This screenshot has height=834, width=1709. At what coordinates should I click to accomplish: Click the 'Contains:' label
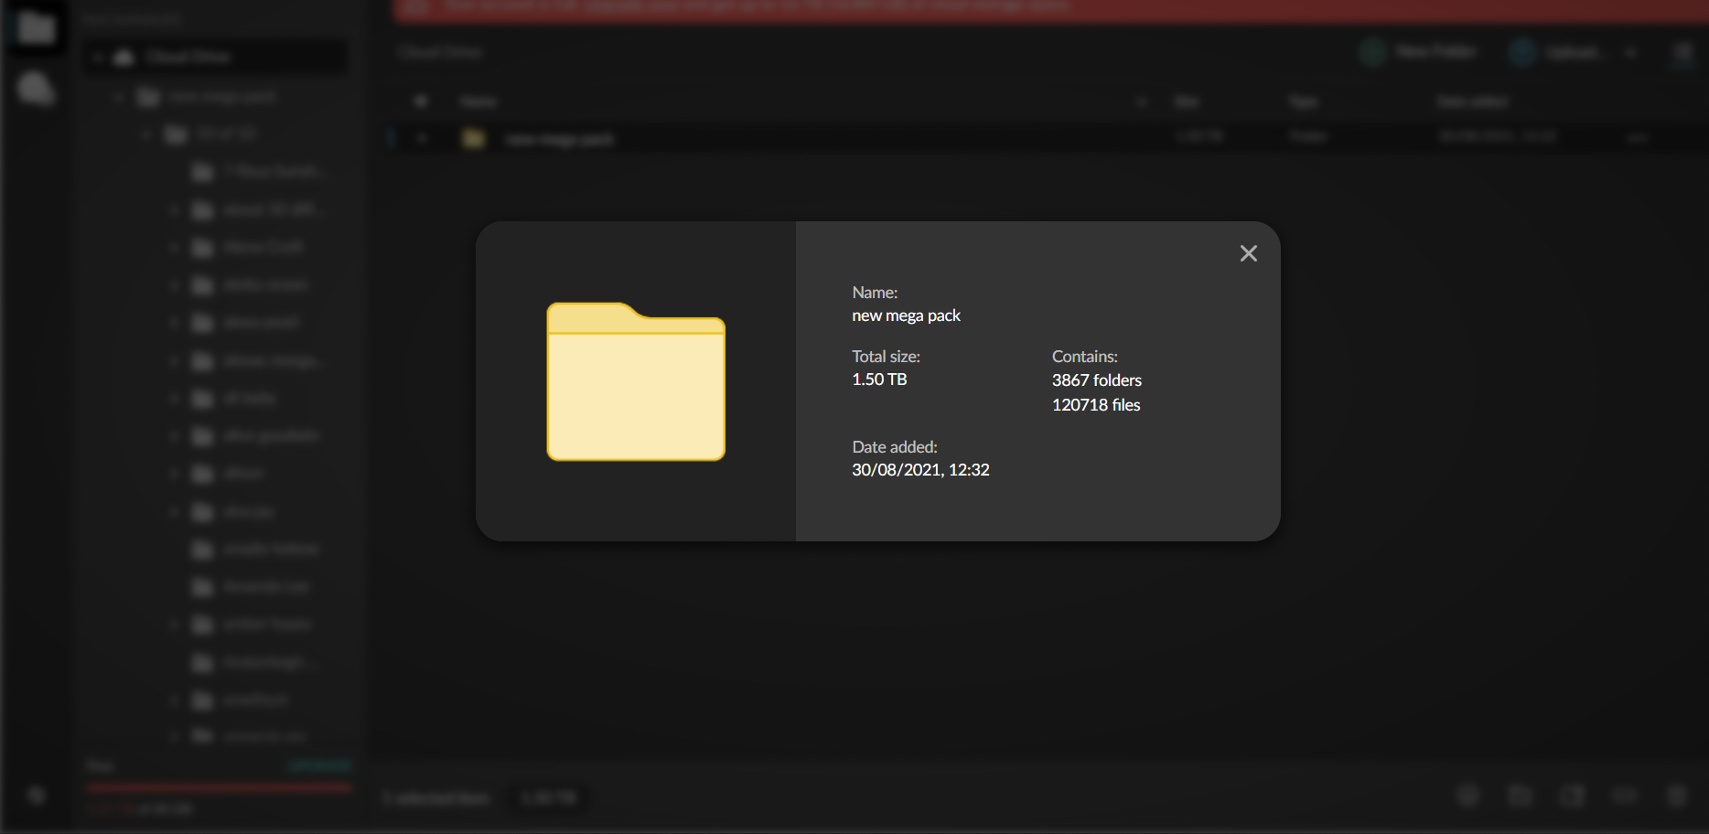(1084, 357)
